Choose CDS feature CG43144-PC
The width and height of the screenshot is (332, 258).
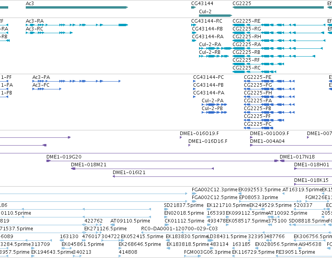coord(194,81)
